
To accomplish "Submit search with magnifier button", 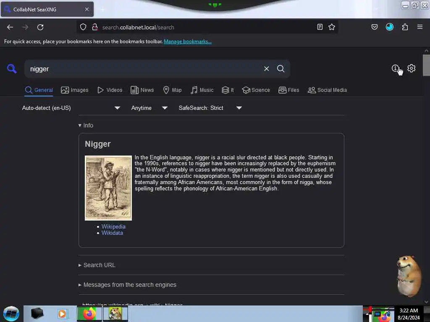I will (x=281, y=69).
